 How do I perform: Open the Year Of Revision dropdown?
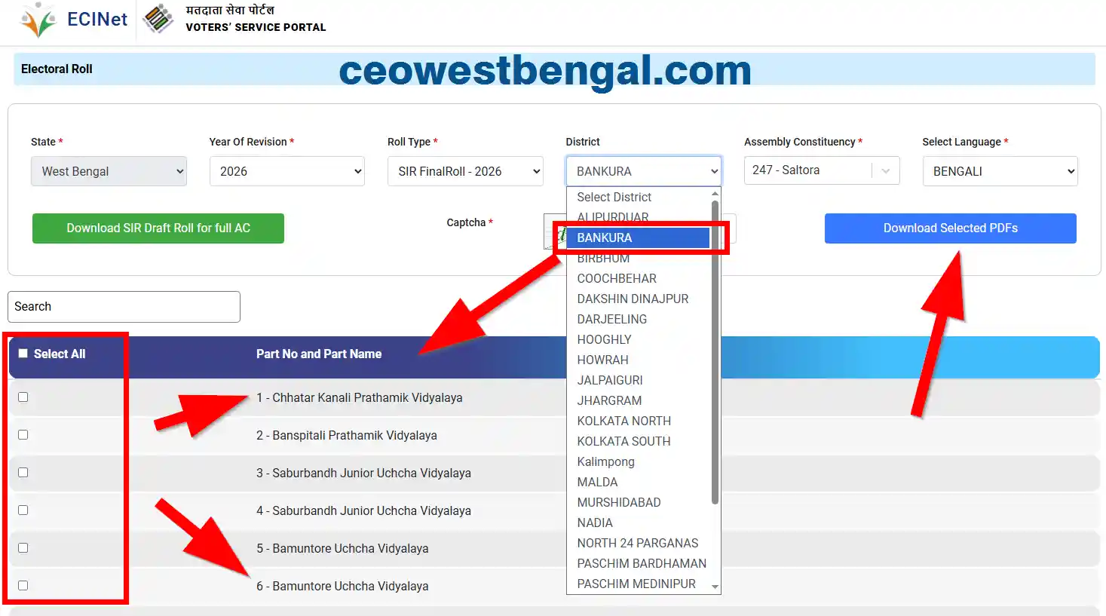pos(287,171)
